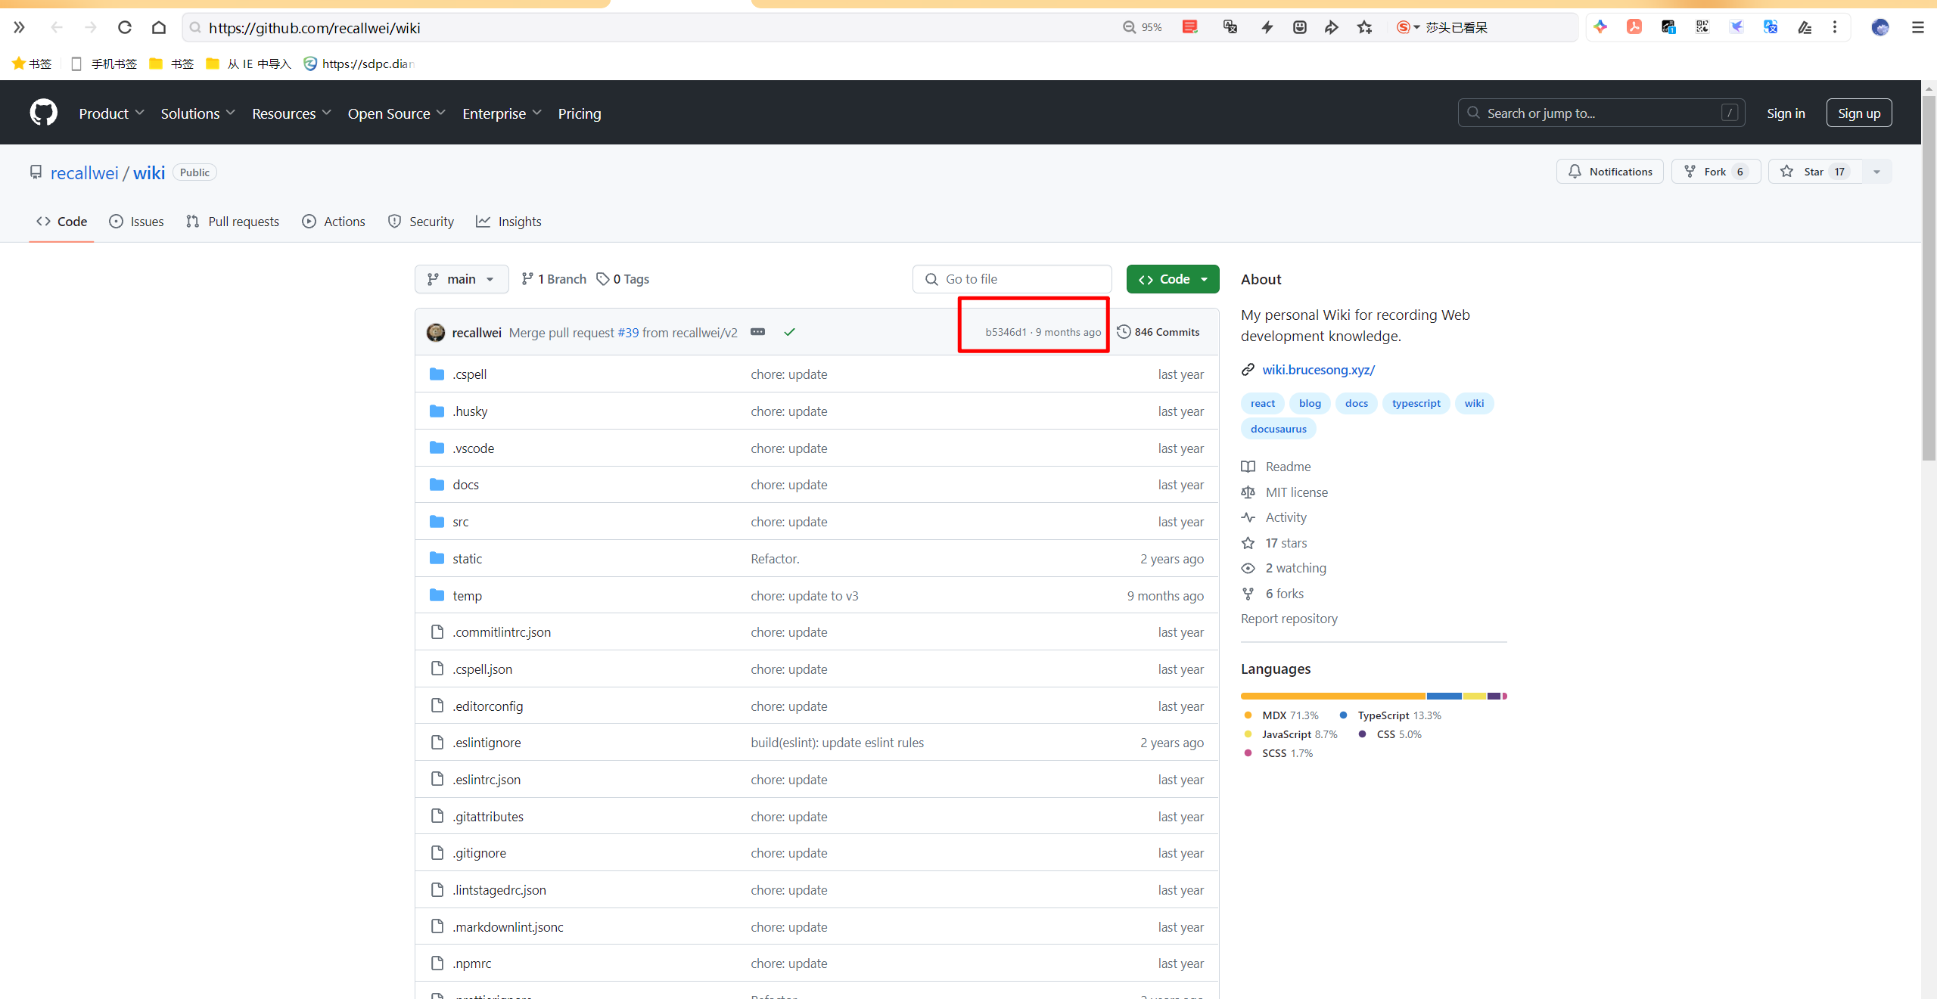Open the static folder
The height and width of the screenshot is (999, 1937).
coord(467,559)
